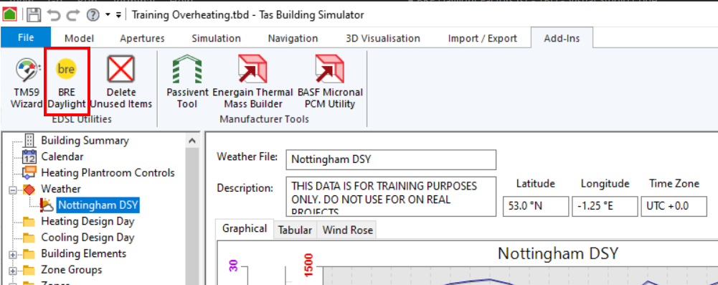The width and height of the screenshot is (718, 285).
Task: Click the Save icon in title bar
Action: click(x=34, y=14)
